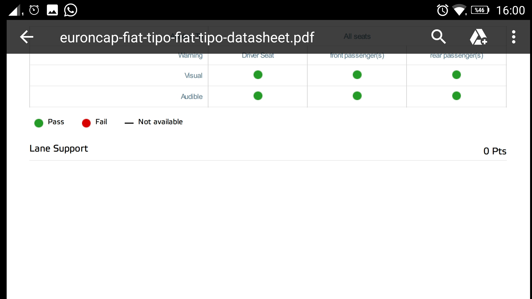Viewport: 532px width, 299px height.
Task: Tap the battery %46 indicator
Action: [480, 10]
